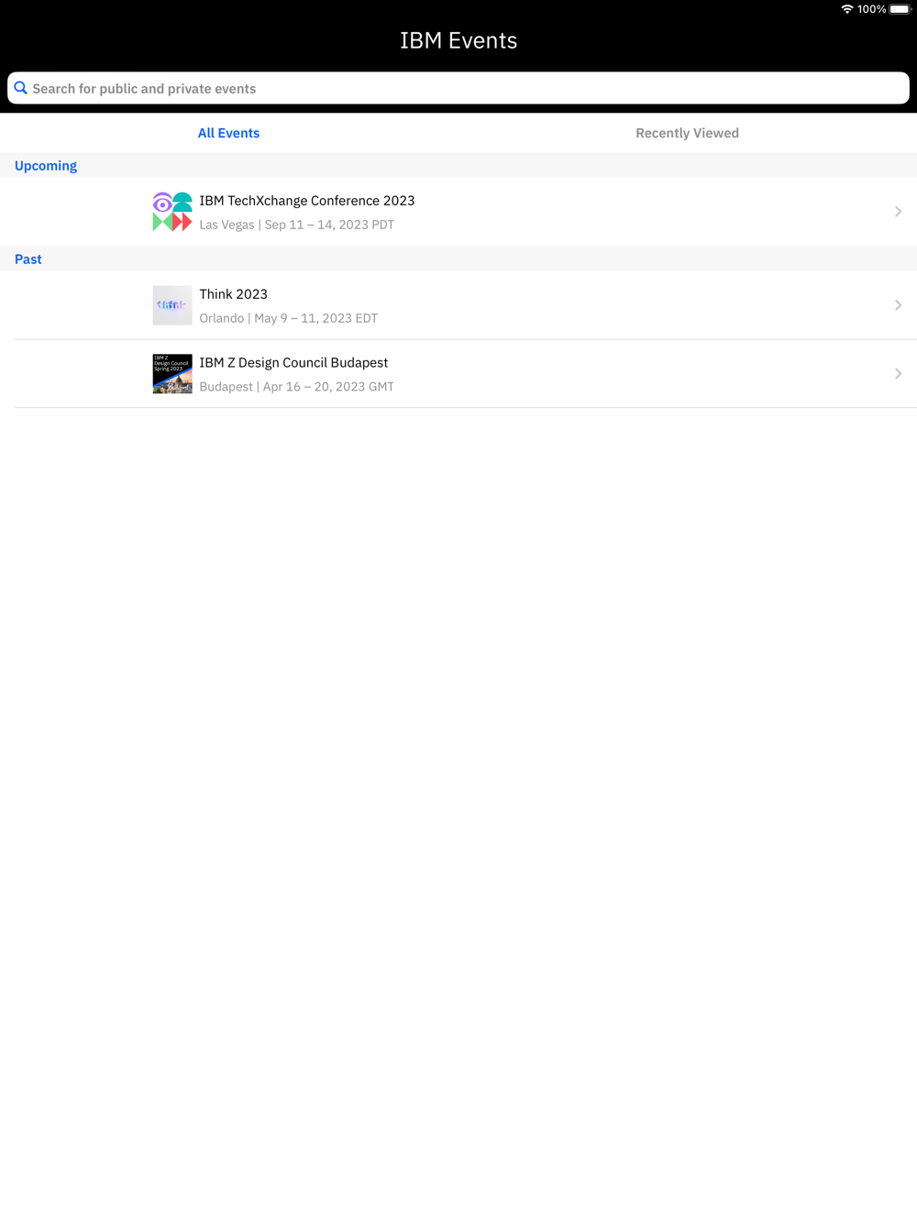The height and width of the screenshot is (1223, 917).
Task: Open IBM TechXchange Conference 2023 event logo
Action: pos(172,212)
